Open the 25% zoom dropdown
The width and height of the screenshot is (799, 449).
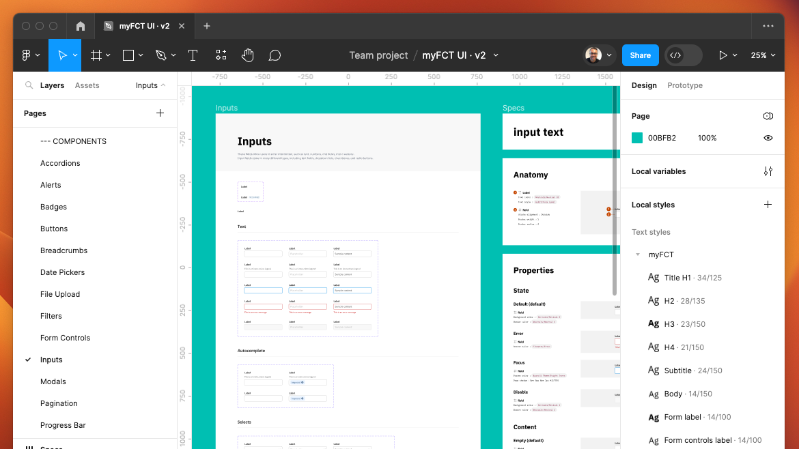pyautogui.click(x=763, y=55)
